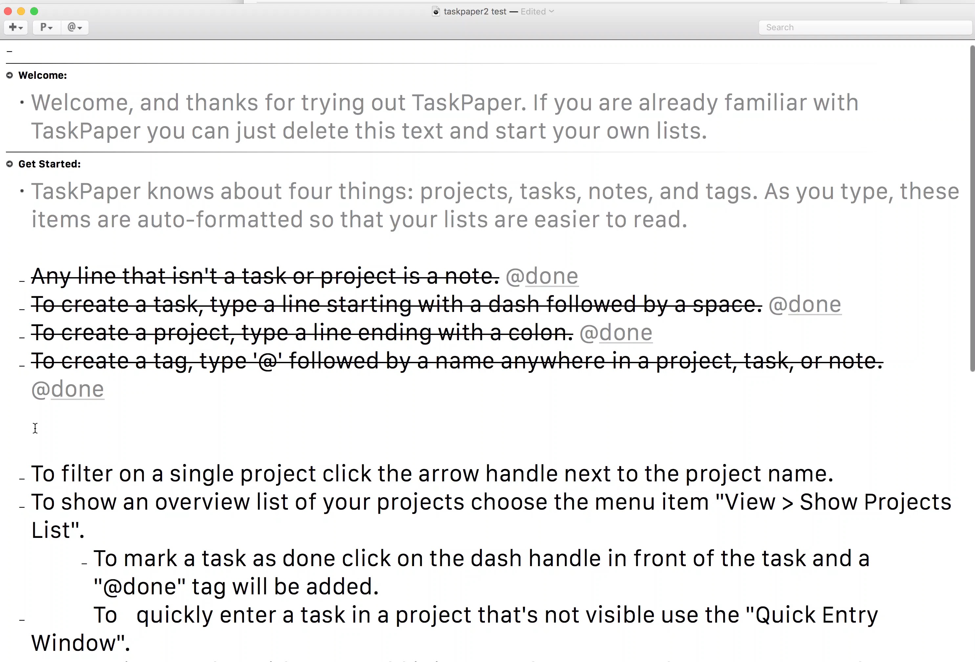Click text 'To filter on a single project'
Viewport: 975px width, 662px height.
click(x=173, y=474)
